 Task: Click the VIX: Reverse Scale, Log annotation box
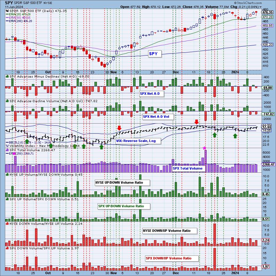point(138,141)
